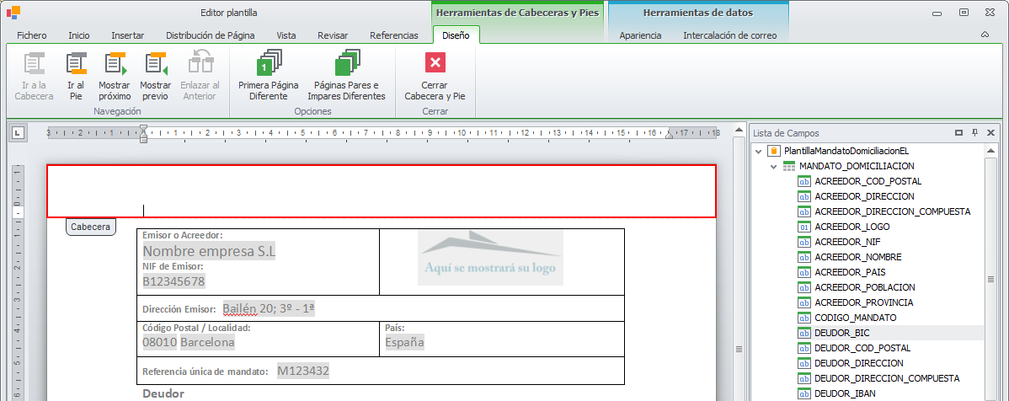Click Herramientas de Cabeceras y Pies header
Screen dimensions: 1009x401
[x=517, y=13]
